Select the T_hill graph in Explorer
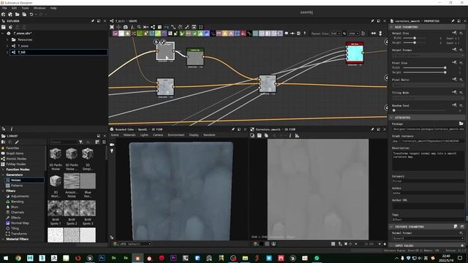This screenshot has width=468, height=263. point(21,52)
